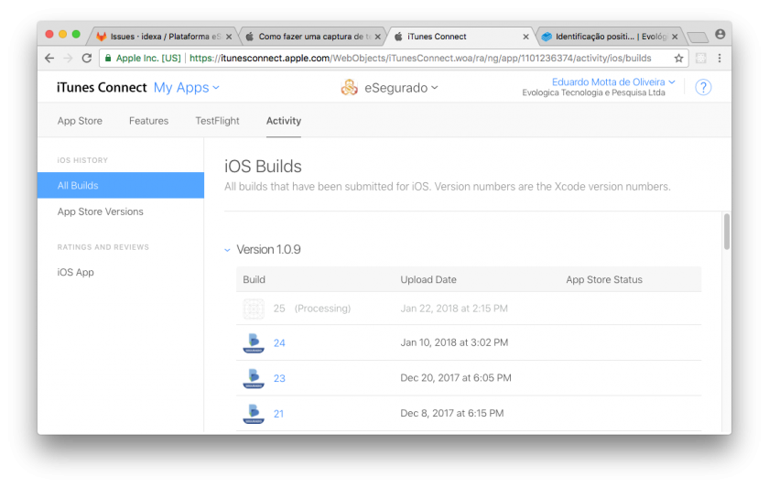Click the eSegurado app logo icon
769x488 pixels.
349,88
